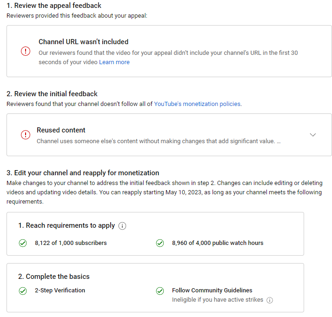Select the Channel URL wasn't included heading
Screen dimensions: 332x317
tap(83, 42)
